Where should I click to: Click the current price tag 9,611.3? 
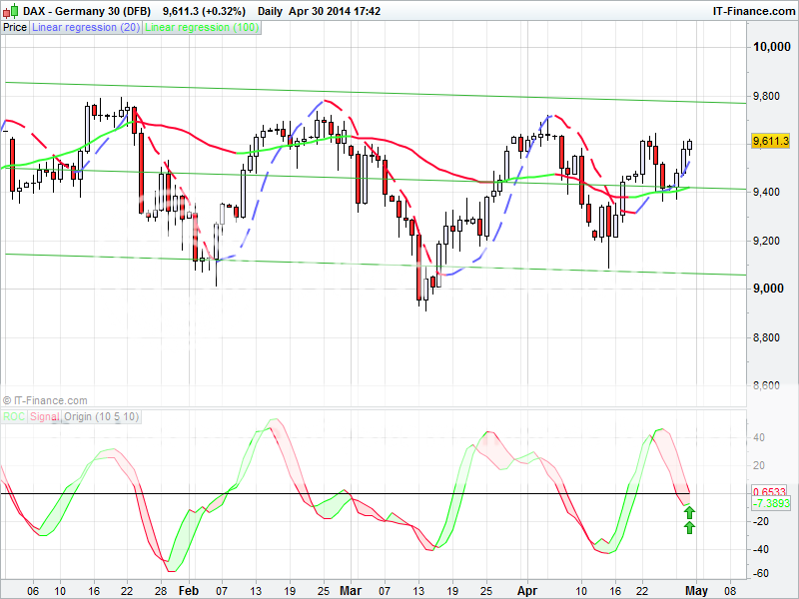click(770, 142)
